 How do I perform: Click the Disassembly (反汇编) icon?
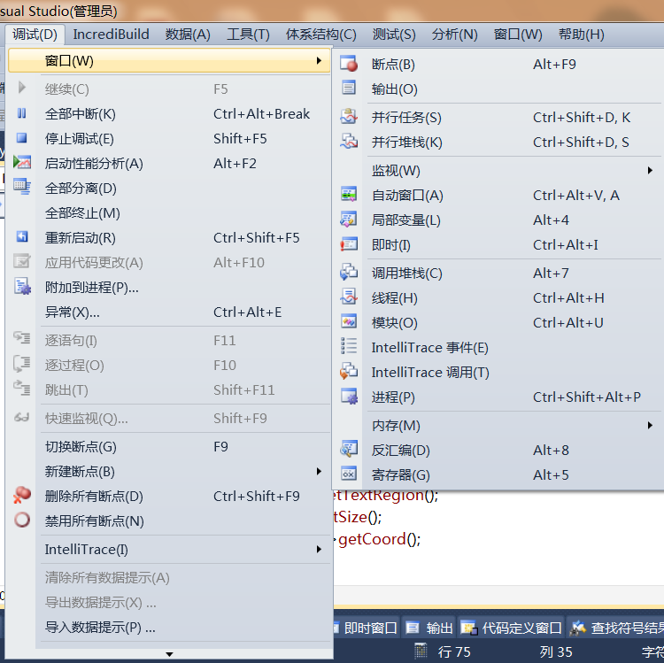click(x=349, y=449)
